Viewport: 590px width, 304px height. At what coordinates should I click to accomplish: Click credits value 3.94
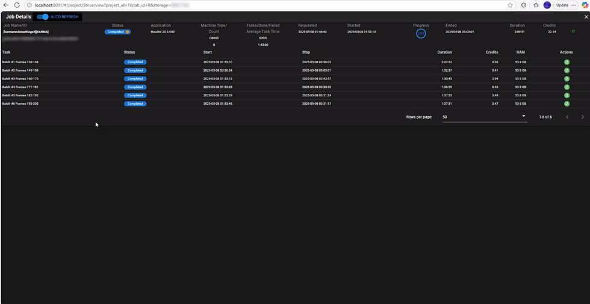click(495, 79)
